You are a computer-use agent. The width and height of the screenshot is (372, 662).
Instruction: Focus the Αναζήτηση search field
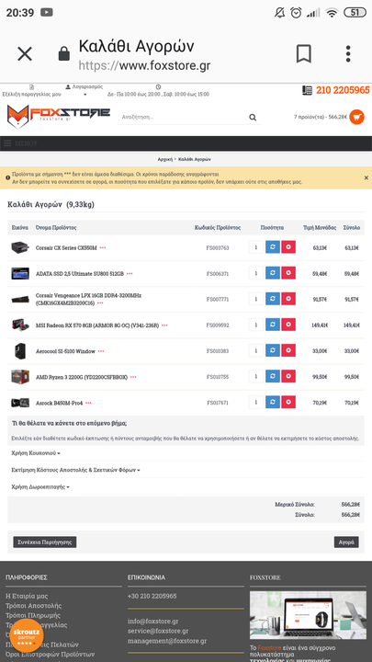[182, 118]
